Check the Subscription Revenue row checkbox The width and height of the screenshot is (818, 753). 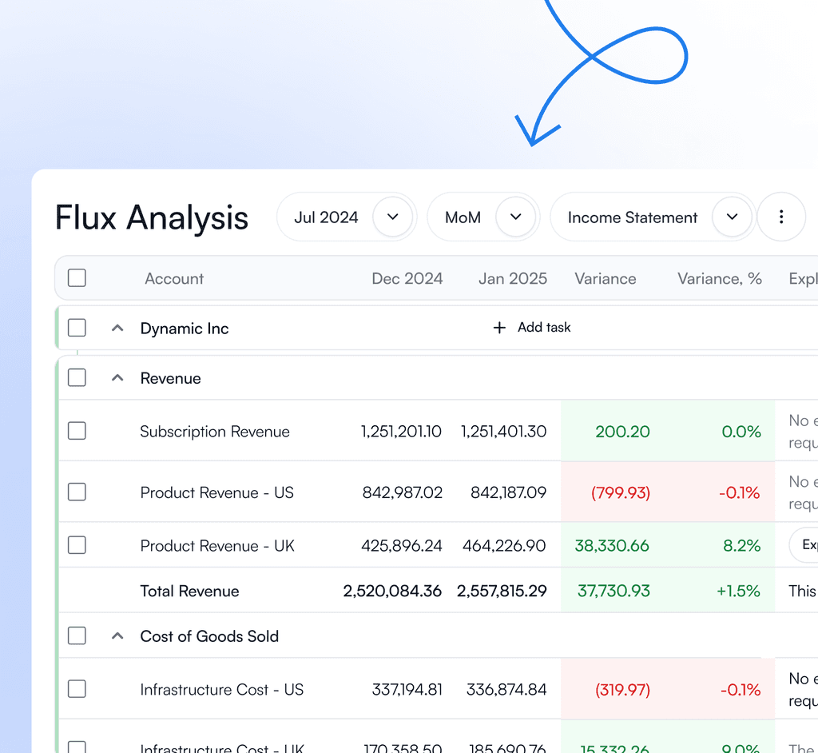pyautogui.click(x=77, y=431)
